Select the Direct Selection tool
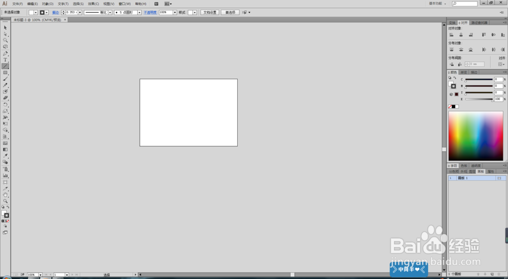Image resolution: width=508 pixels, height=279 pixels. (5, 34)
